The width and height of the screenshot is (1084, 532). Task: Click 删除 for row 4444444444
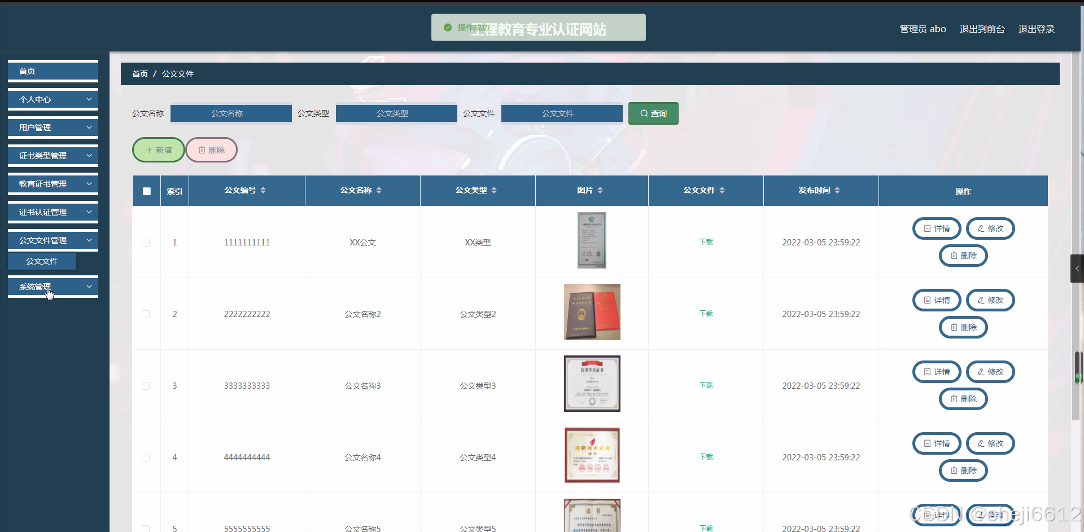(963, 471)
